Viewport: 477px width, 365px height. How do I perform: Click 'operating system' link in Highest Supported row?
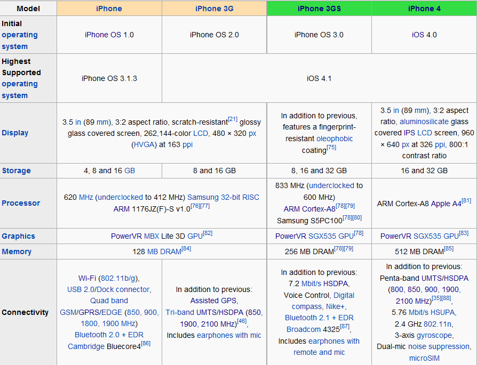coord(19,90)
